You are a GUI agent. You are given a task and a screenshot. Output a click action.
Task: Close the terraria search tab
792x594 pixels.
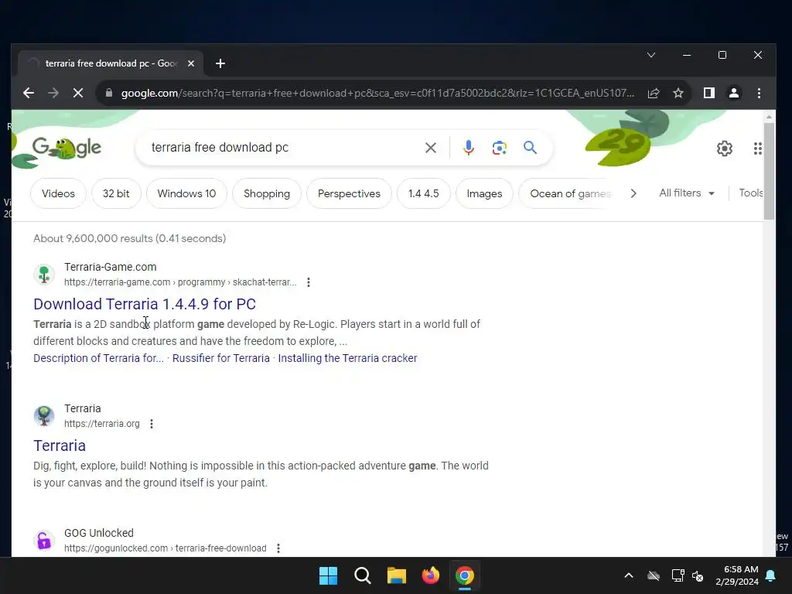(x=191, y=63)
